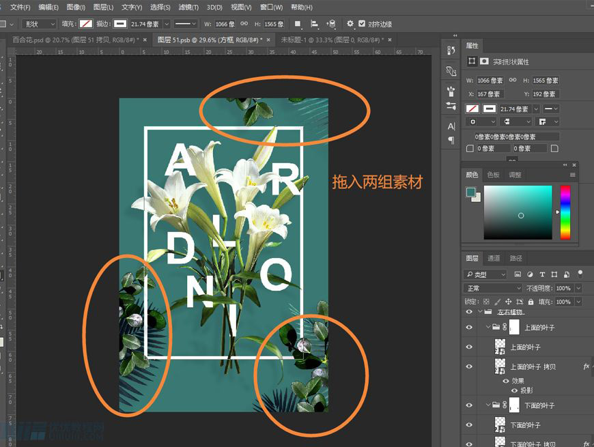Image resolution: width=594 pixels, height=447 pixels.
Task: Click the lock position icon in Layers panel
Action: (508, 302)
